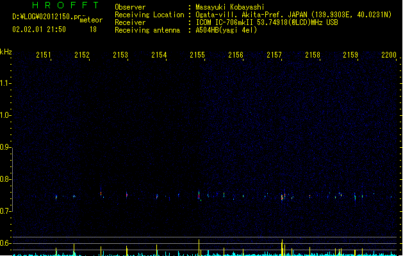Click the 2155 time axis marker
Screen dimensions: 403x256
(x=197, y=54)
